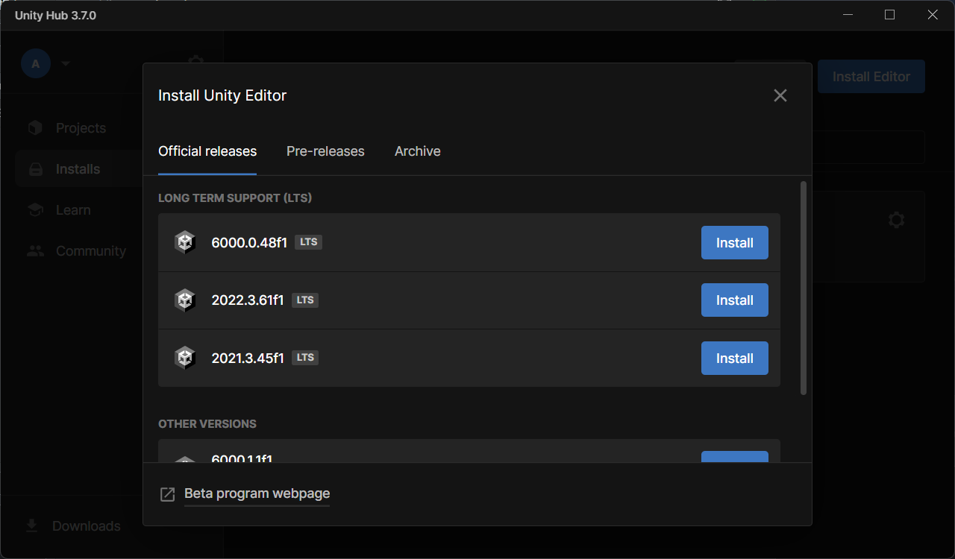Click the Unity cube icon for 6000.0.48f1

click(184, 243)
